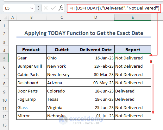163x130 pixels.
Task: Click the 'Bumper Grill' cell
Action: tap(31, 66)
